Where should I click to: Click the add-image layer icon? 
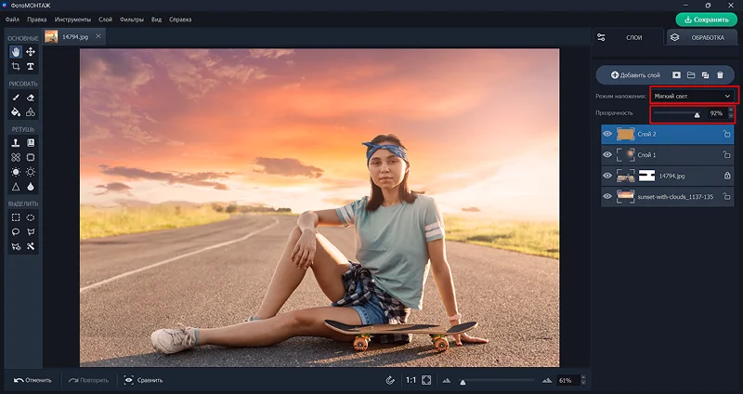pyautogui.click(x=676, y=75)
